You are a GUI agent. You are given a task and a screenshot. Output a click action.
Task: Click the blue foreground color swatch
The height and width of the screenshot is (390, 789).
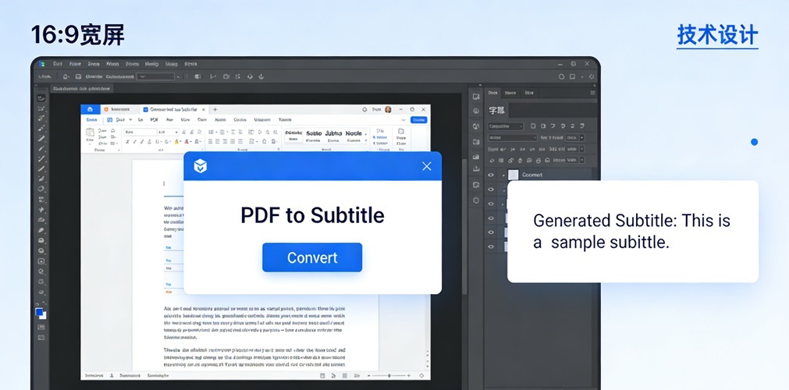coord(39,312)
